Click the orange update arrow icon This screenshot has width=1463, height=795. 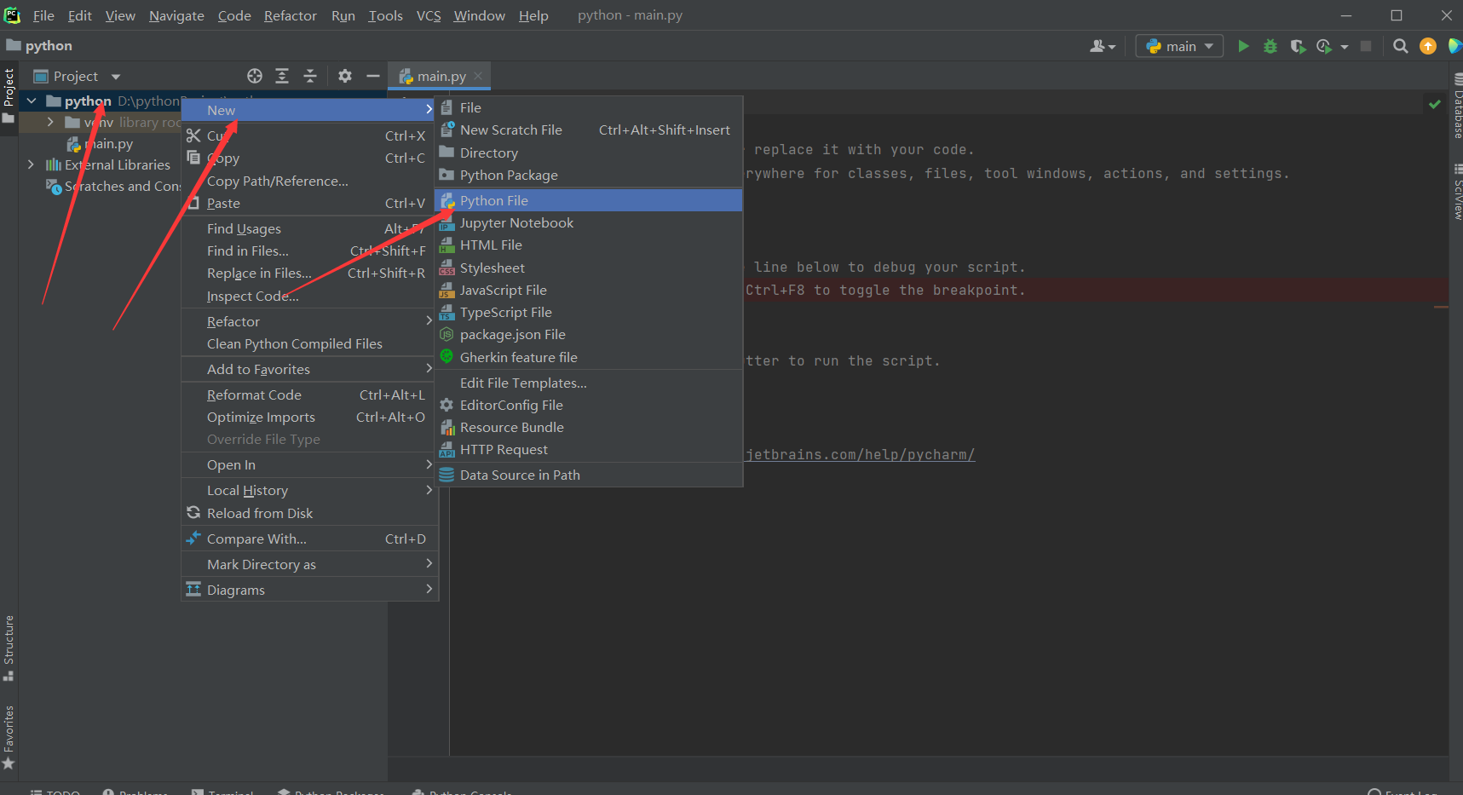[x=1428, y=46]
